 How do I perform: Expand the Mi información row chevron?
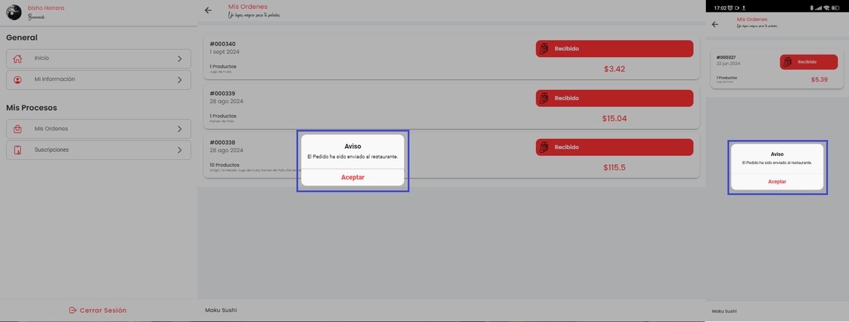(179, 80)
